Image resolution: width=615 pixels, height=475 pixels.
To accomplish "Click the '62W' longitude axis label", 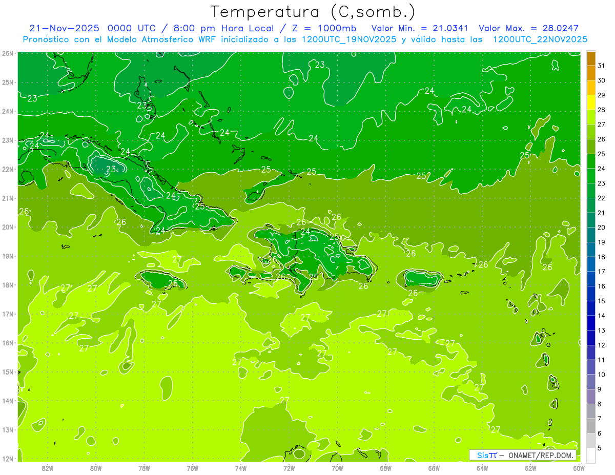I will pyautogui.click(x=530, y=468).
